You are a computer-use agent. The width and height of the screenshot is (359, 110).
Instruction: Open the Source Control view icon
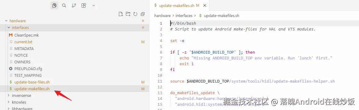pyautogui.click(x=74, y=5)
